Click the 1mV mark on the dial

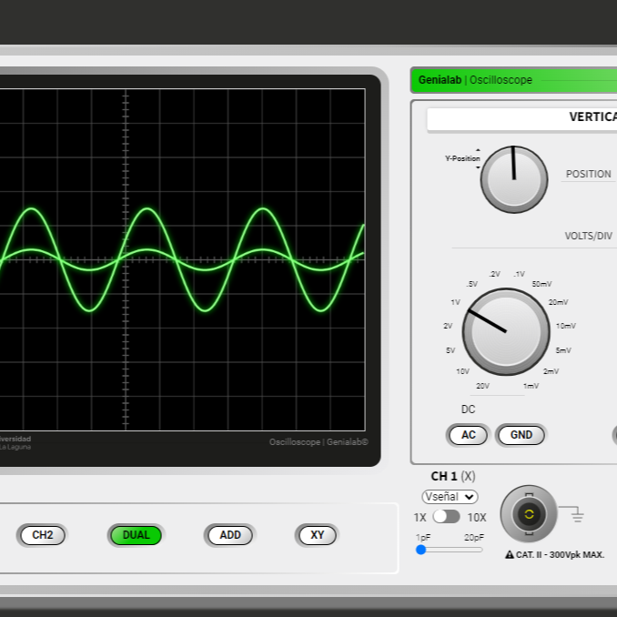pyautogui.click(x=531, y=386)
